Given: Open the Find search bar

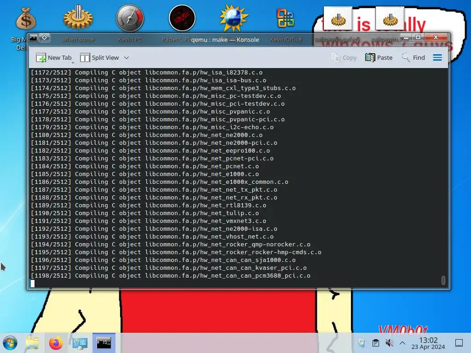Looking at the screenshot, I should 414,57.
